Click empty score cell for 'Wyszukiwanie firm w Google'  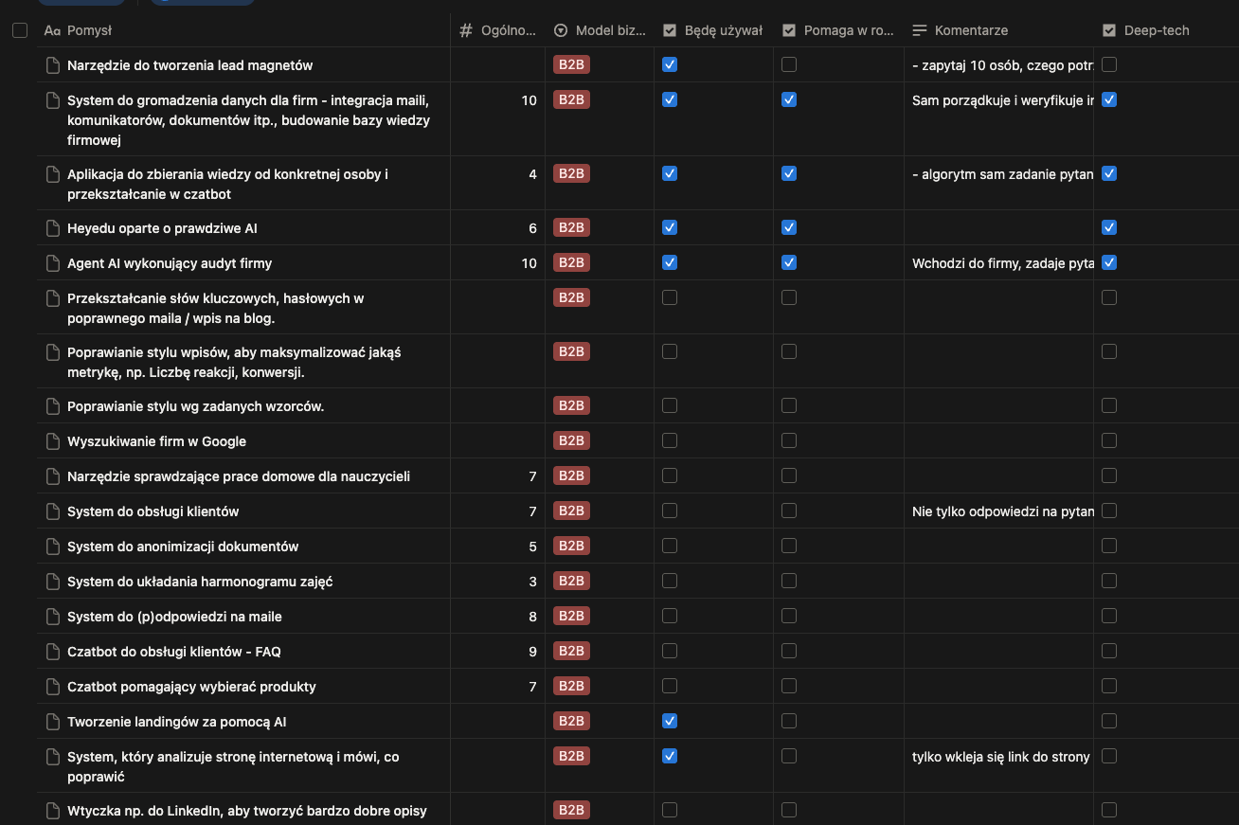point(497,441)
